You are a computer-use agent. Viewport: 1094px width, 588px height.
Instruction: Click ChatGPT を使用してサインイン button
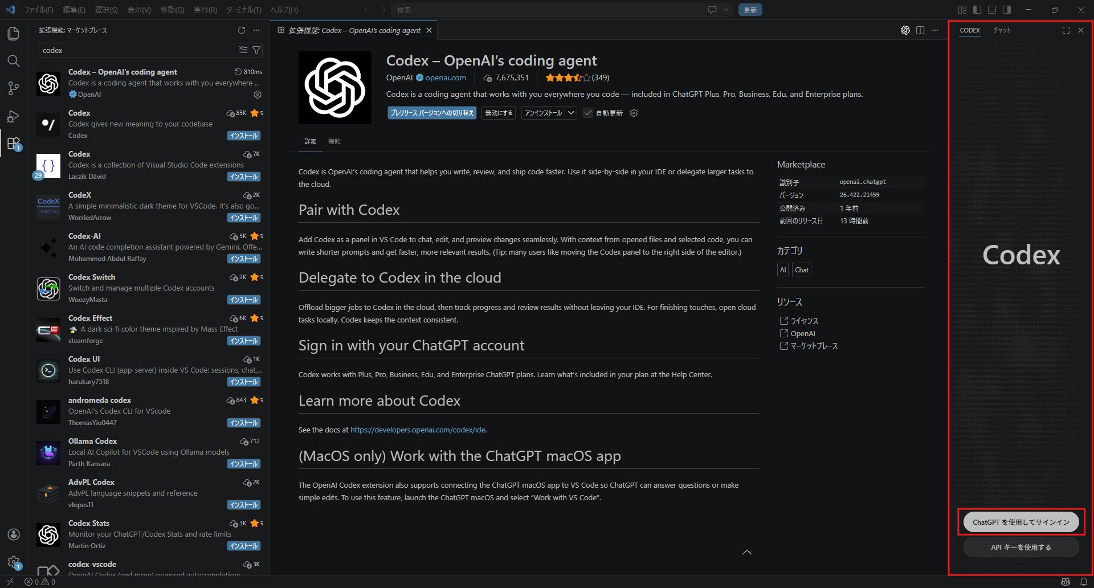coord(1020,522)
